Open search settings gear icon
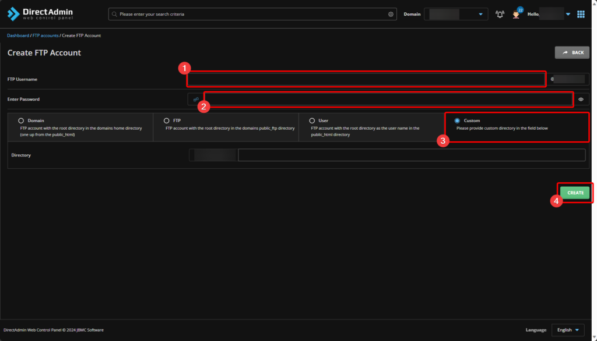 point(391,14)
